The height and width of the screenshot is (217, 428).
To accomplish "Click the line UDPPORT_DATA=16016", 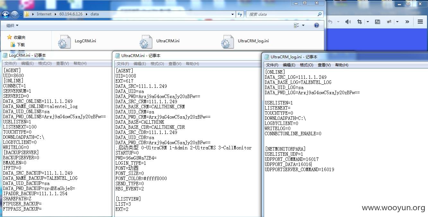I will 288,164.
